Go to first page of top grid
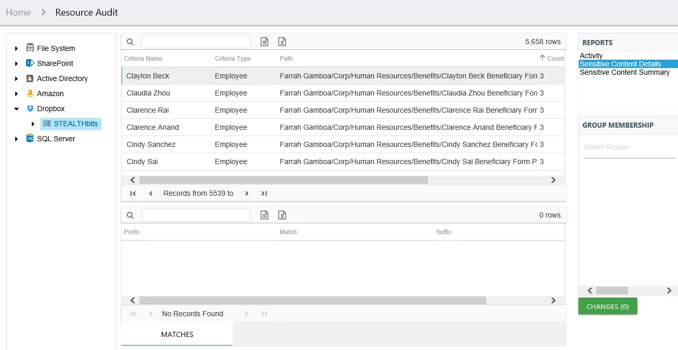The height and width of the screenshot is (350, 678). click(x=133, y=193)
